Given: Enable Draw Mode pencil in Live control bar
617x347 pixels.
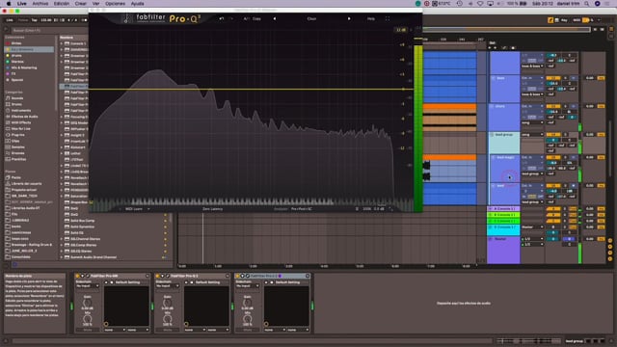Looking at the screenshot, I should click(550, 20).
